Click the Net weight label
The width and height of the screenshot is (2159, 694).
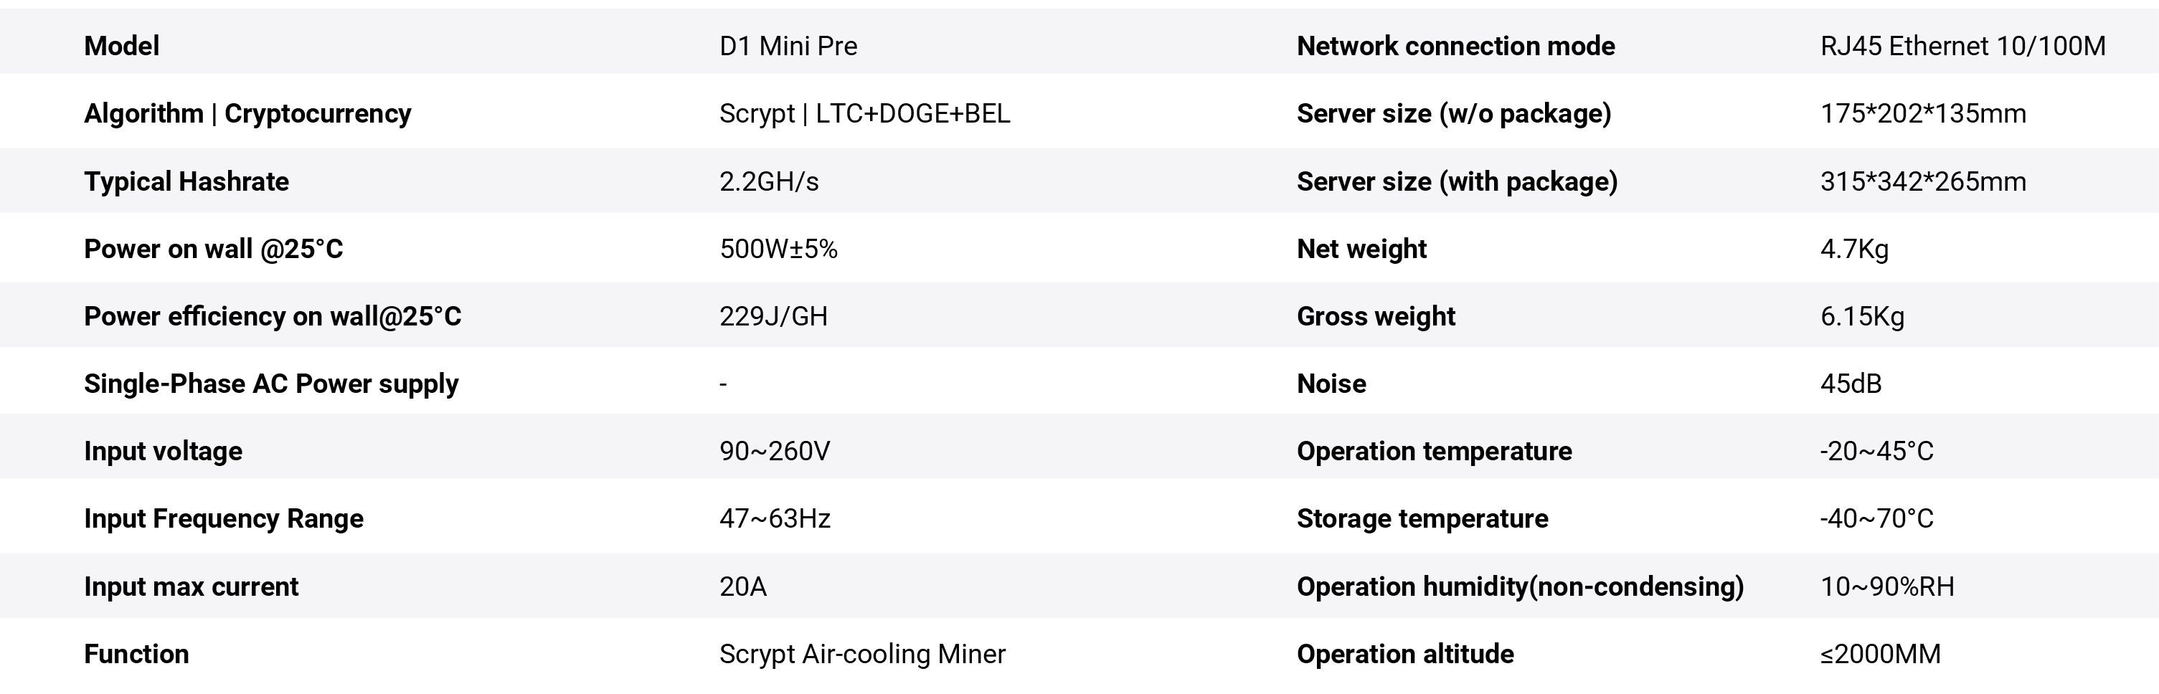1361,249
